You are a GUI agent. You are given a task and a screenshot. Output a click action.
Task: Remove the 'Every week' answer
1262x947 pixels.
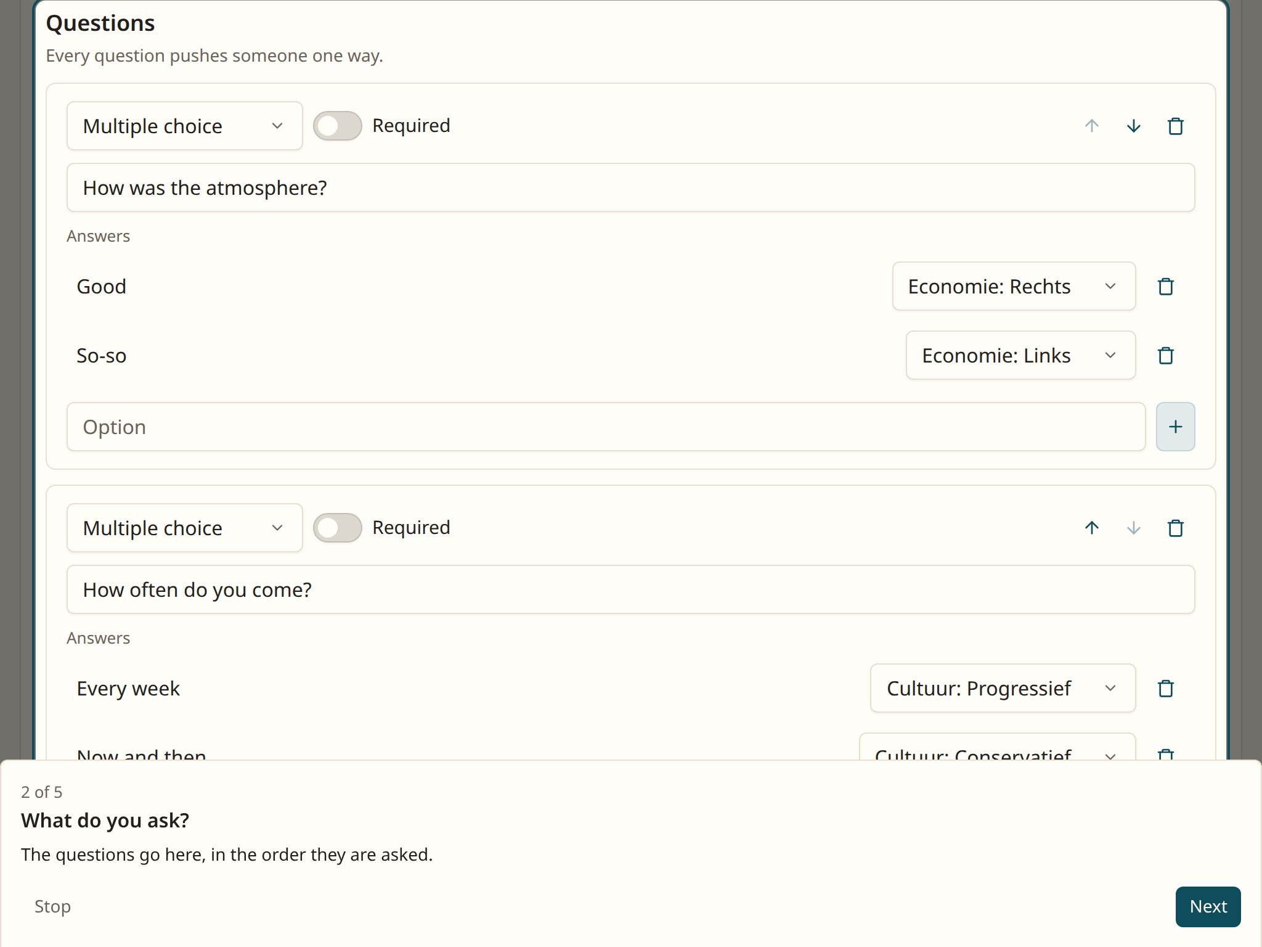tap(1165, 688)
